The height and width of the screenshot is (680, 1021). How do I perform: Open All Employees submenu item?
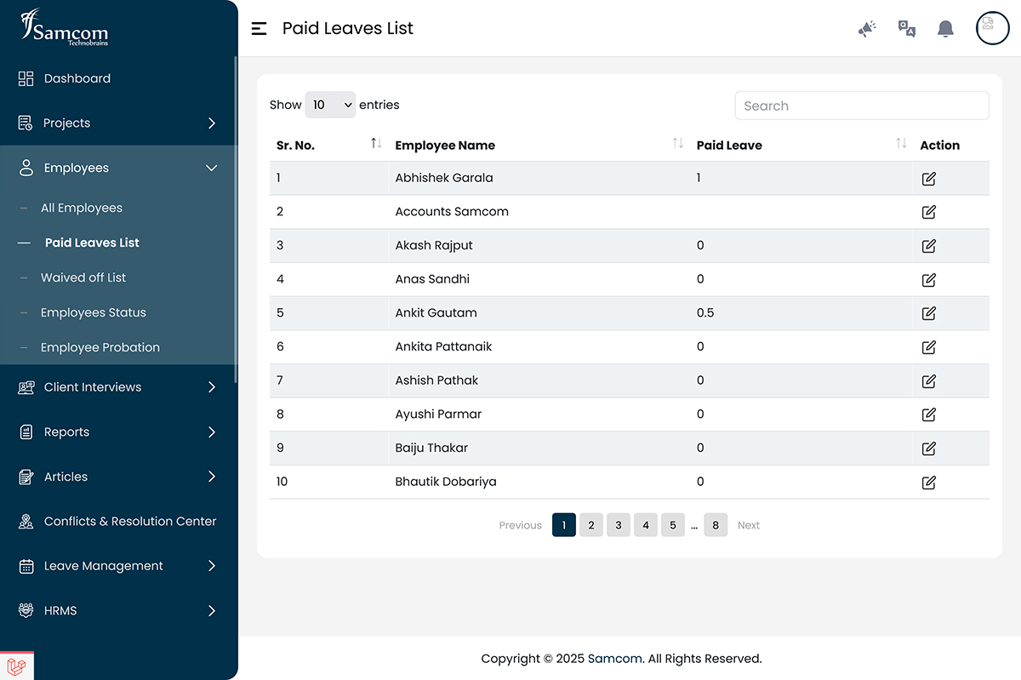point(82,208)
